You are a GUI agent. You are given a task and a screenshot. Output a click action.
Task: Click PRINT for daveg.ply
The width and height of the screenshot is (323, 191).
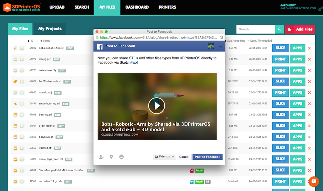280,59
